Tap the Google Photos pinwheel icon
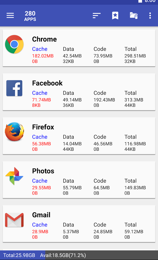158x260 pixels. [14, 176]
